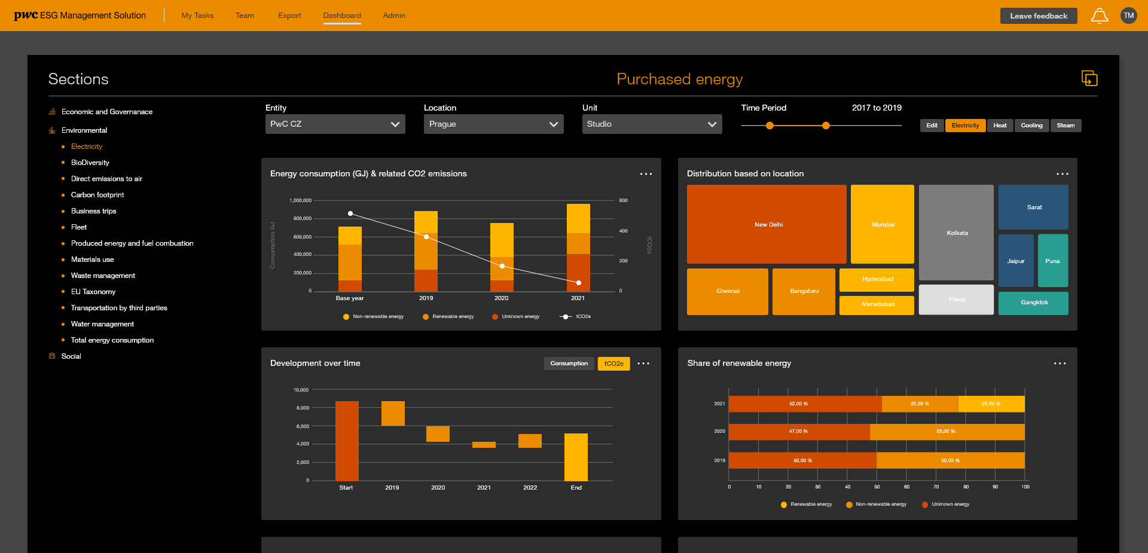
Task: Open the Entity dropdown showing PwC CZ
Action: 335,124
